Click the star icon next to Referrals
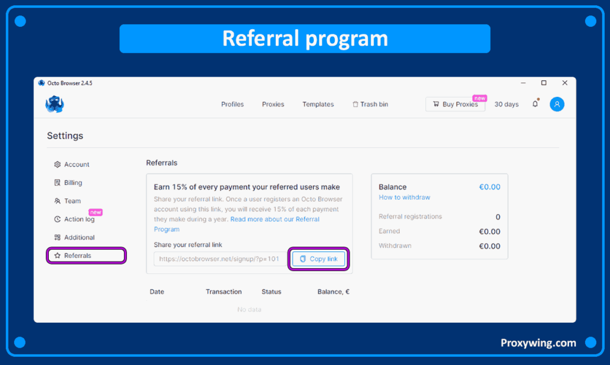The width and height of the screenshot is (610, 365). 57,256
